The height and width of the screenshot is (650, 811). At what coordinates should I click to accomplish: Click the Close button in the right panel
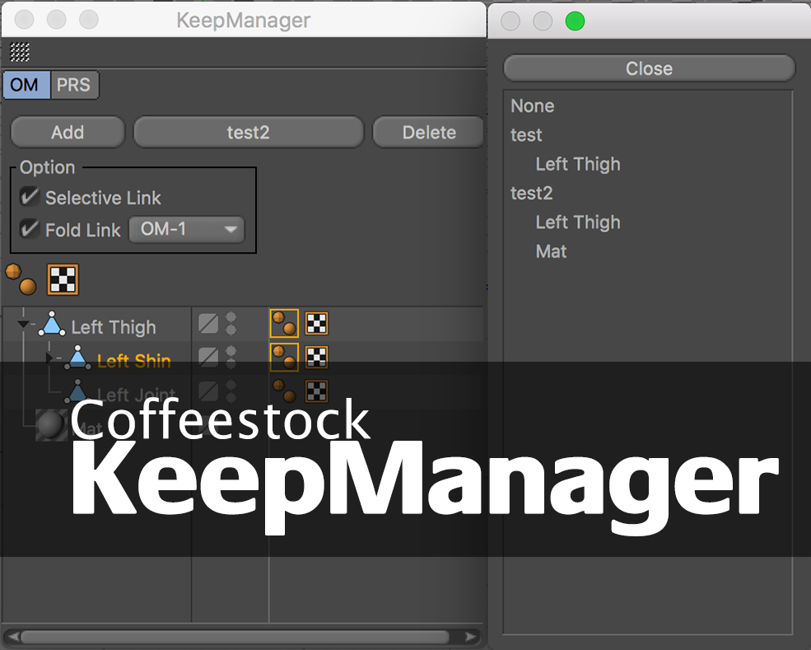tap(649, 68)
